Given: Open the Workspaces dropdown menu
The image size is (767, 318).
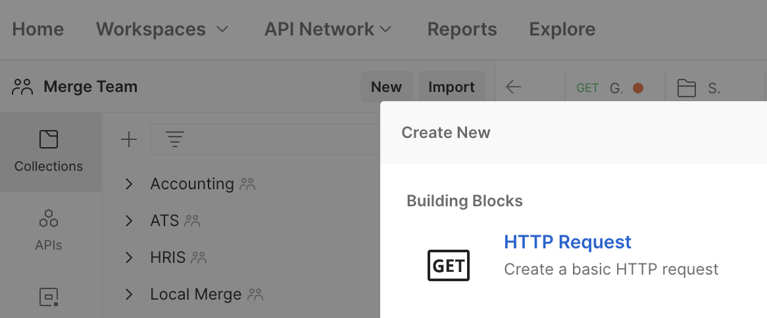Looking at the screenshot, I should point(162,30).
